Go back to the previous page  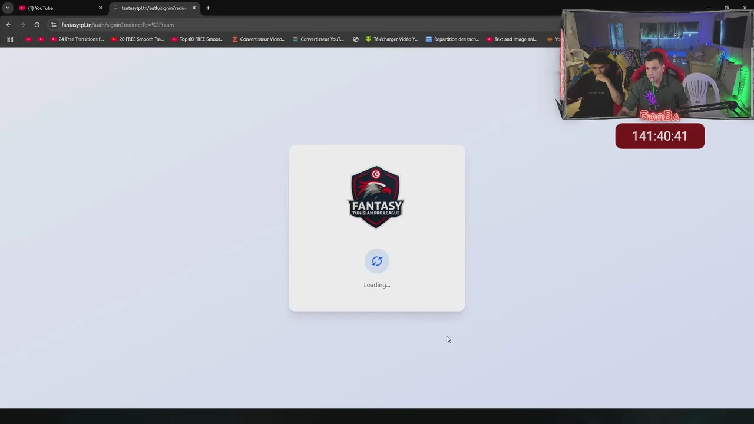point(8,25)
